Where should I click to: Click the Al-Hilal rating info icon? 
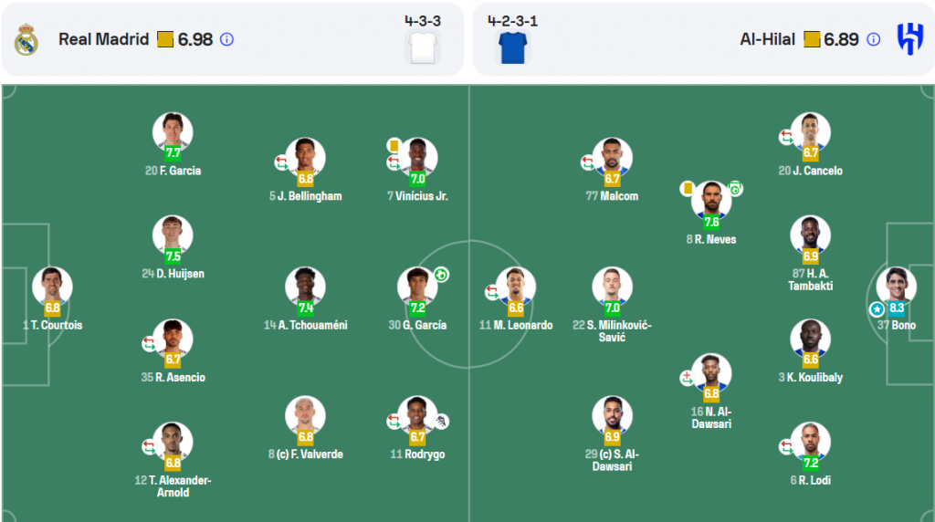[873, 39]
